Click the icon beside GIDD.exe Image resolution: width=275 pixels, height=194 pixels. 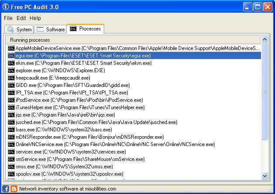coord(11,85)
